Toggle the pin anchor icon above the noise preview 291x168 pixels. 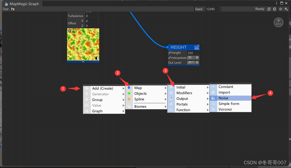[x=70, y=31]
